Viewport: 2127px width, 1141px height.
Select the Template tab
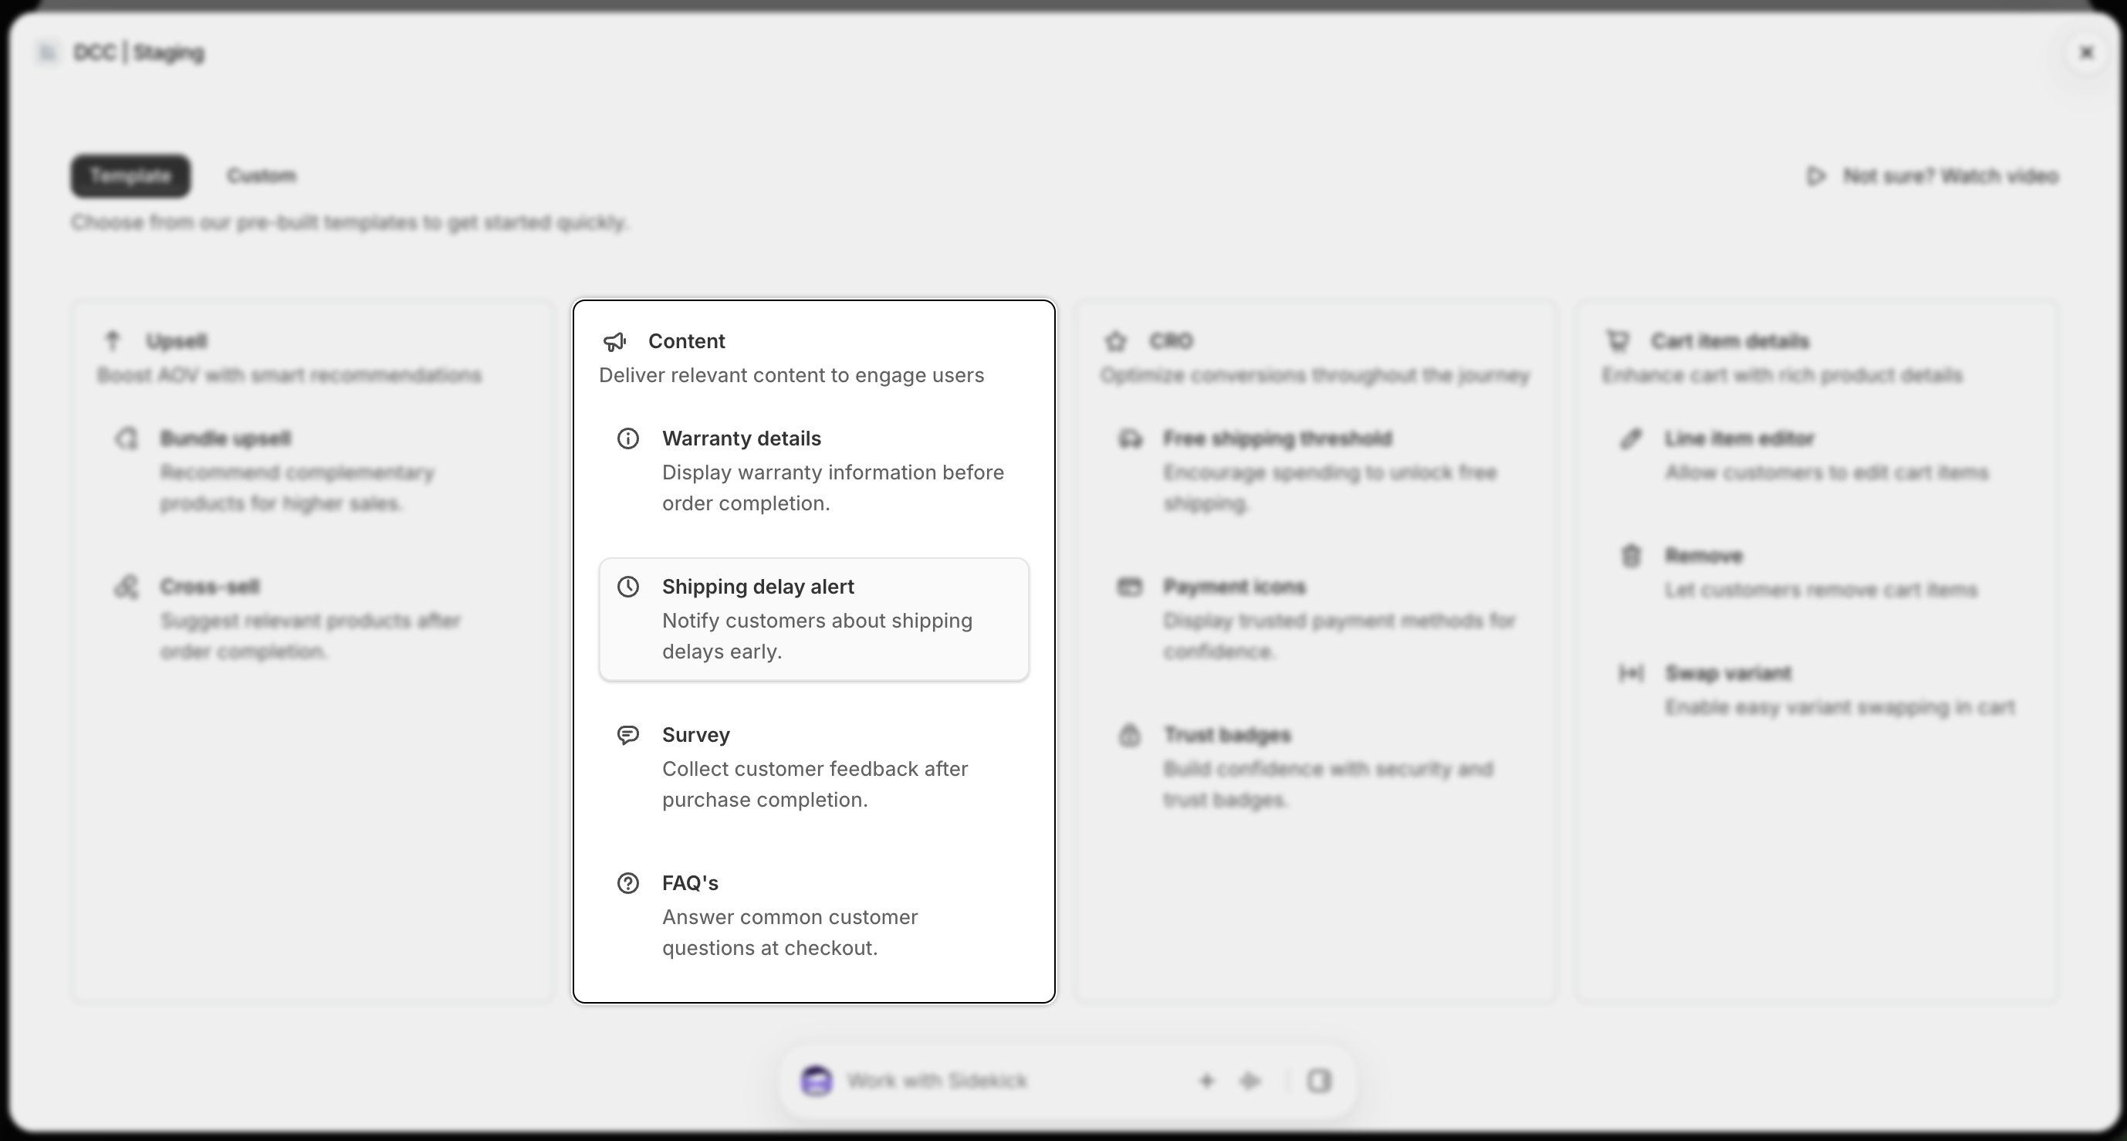coord(130,176)
